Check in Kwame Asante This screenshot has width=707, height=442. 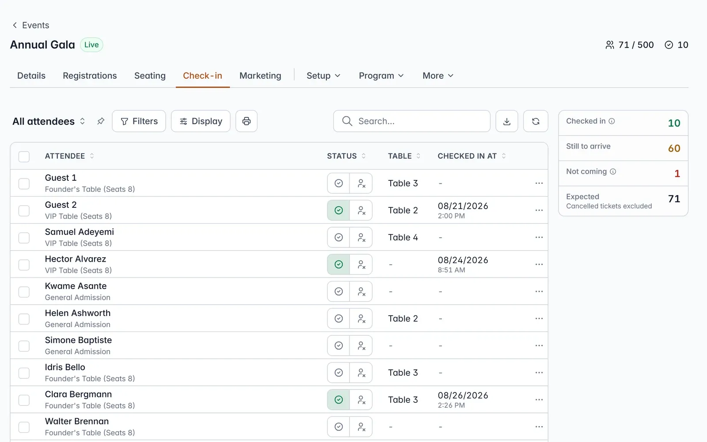pos(338,292)
